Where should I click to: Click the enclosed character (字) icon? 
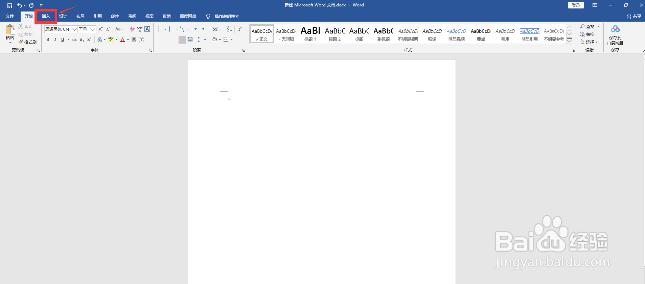coord(141,40)
